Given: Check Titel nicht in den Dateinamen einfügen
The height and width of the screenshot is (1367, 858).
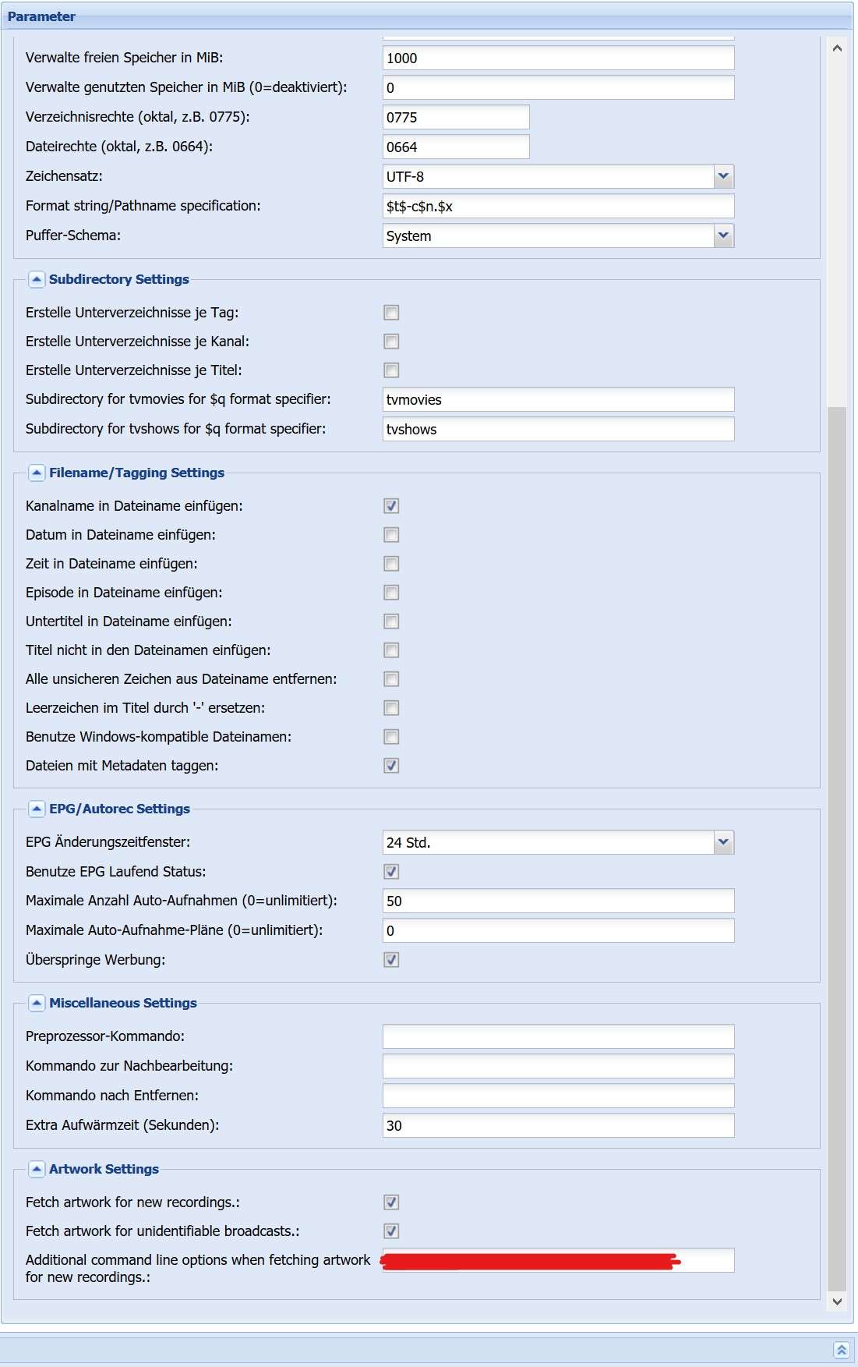Looking at the screenshot, I should click(391, 650).
